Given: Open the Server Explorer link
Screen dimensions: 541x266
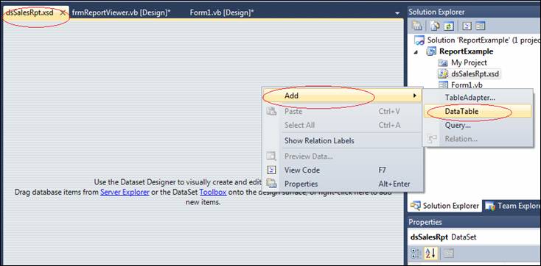Looking at the screenshot, I should pos(125,193).
